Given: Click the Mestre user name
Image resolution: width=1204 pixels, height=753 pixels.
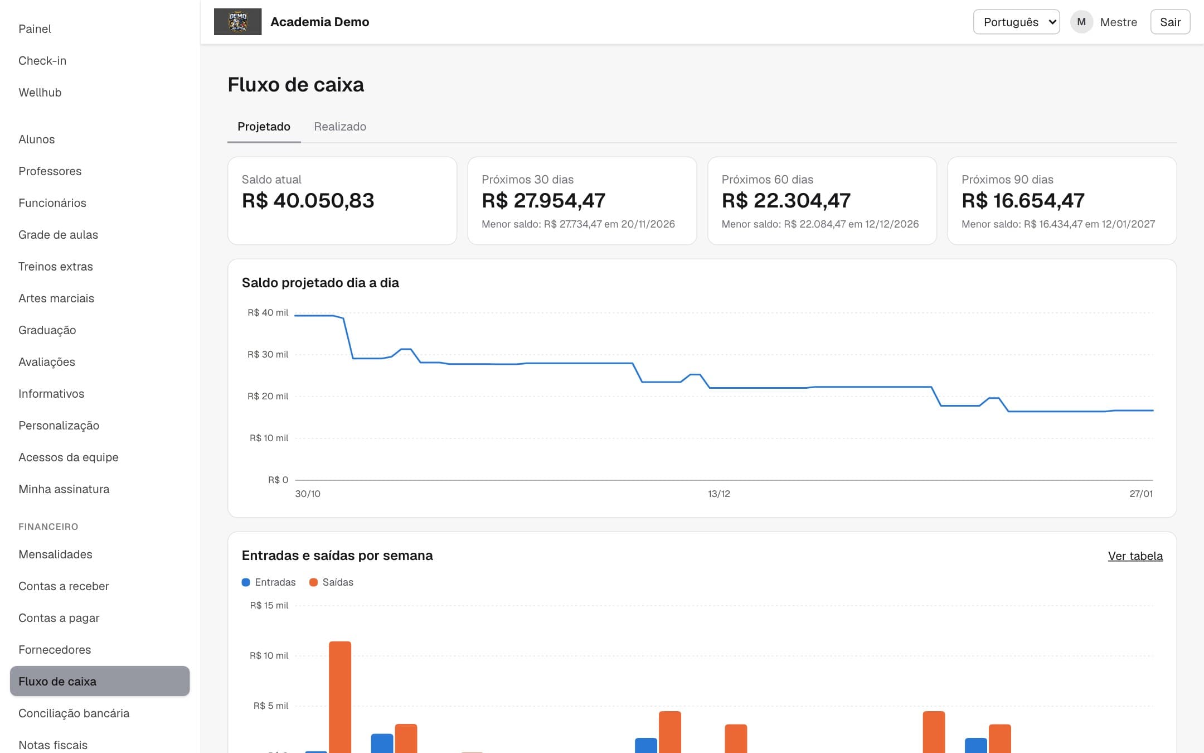Looking at the screenshot, I should pos(1118,22).
